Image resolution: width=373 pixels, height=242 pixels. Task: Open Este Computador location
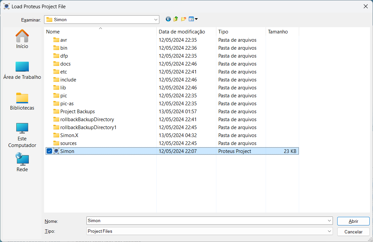(x=22, y=135)
